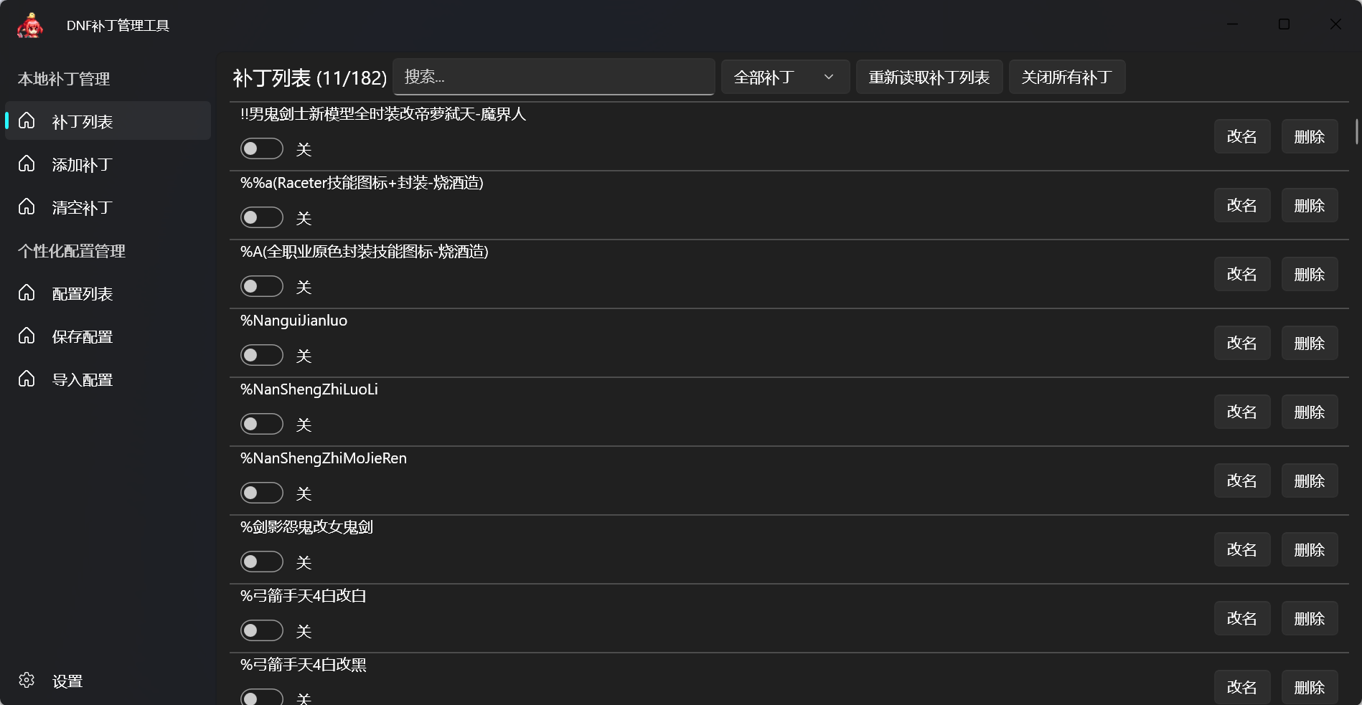Click the DNF app logo icon
The image size is (1362, 705).
tap(30, 26)
